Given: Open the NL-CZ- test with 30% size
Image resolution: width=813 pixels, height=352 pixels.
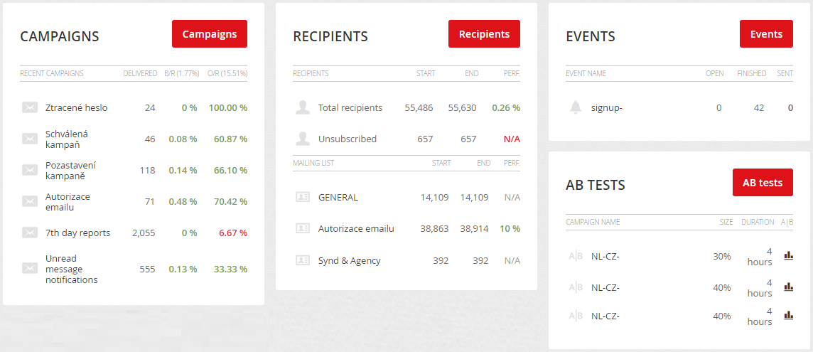Looking at the screenshot, I should point(605,257).
